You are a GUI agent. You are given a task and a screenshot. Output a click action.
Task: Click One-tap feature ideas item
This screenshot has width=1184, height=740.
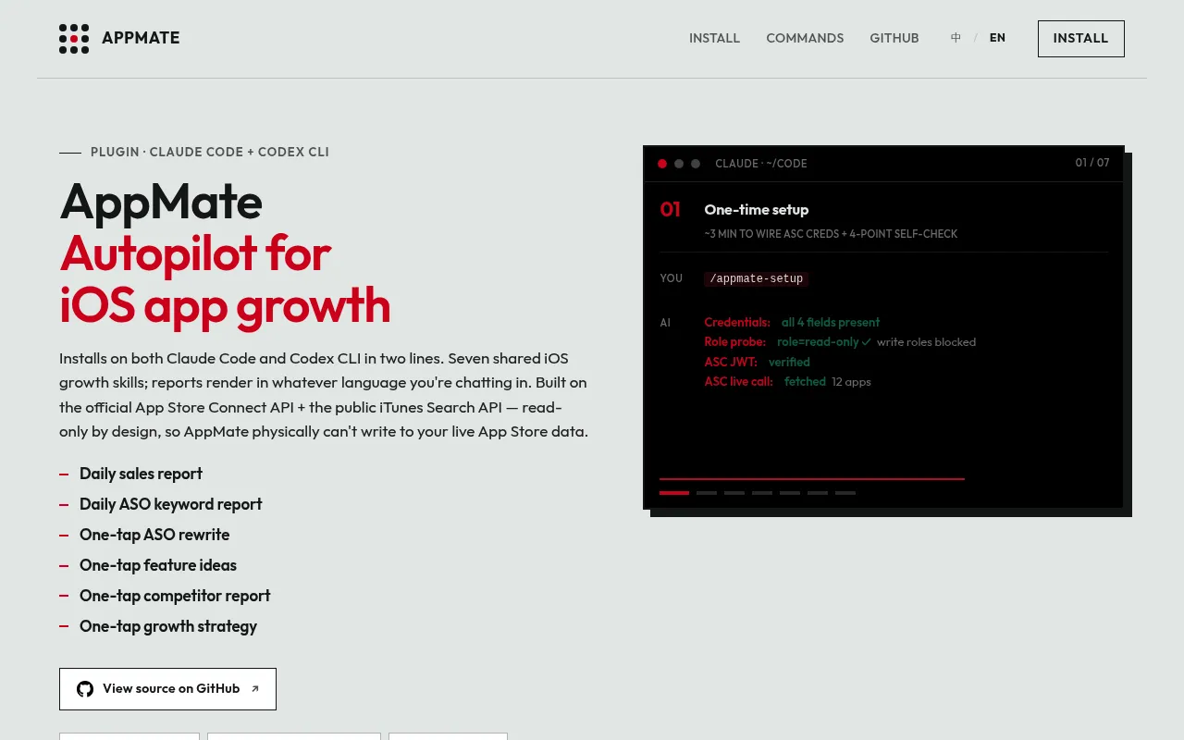pyautogui.click(x=158, y=565)
